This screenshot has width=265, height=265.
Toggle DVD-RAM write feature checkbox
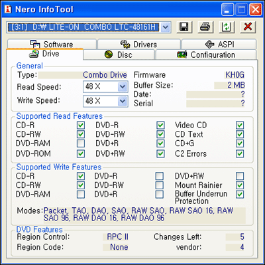[81, 195]
